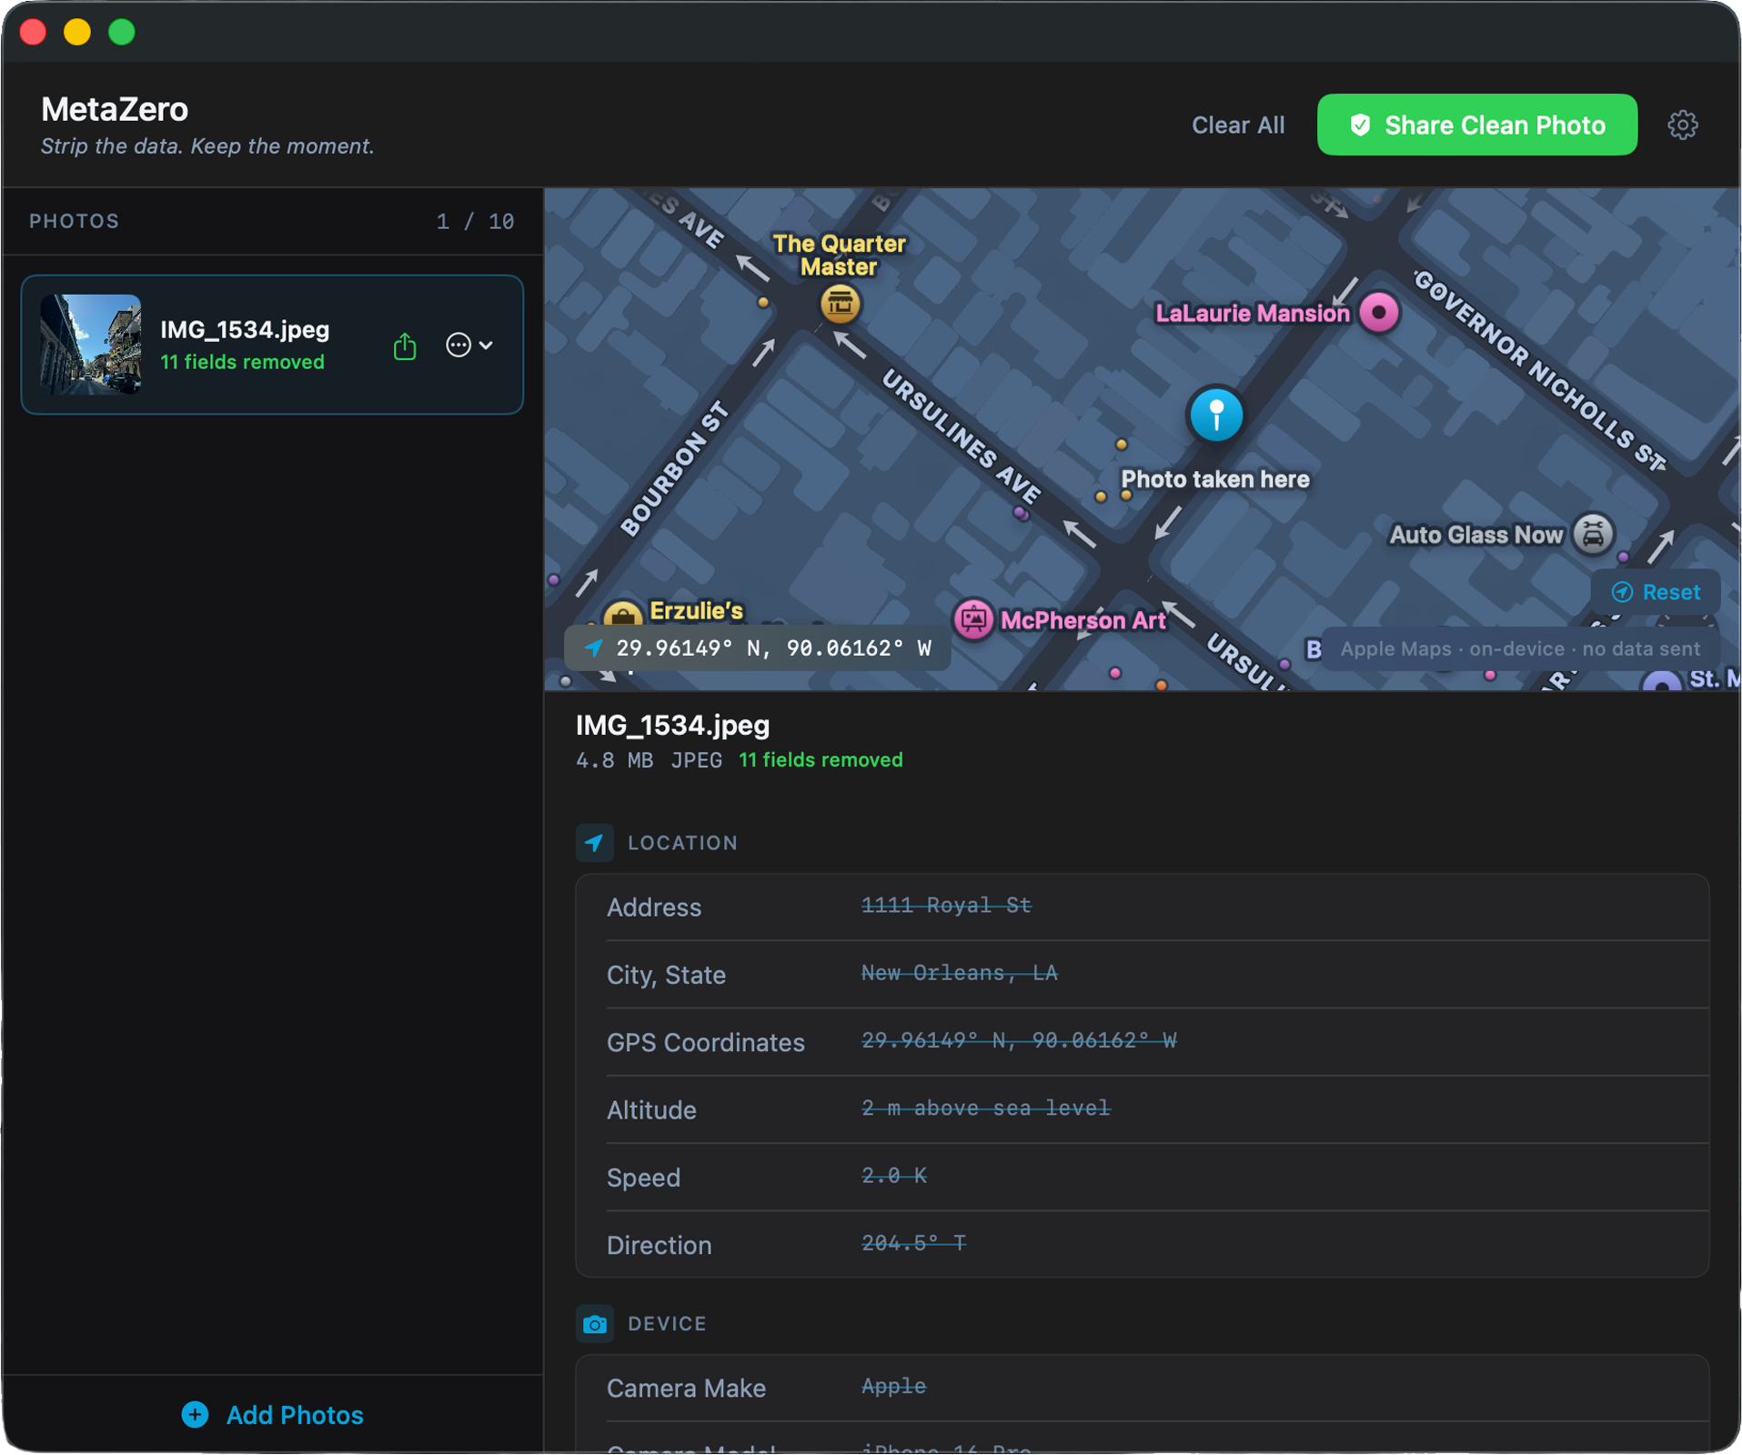1742x1455 pixels.
Task: Click the Altitude field label
Action: pos(651,1109)
